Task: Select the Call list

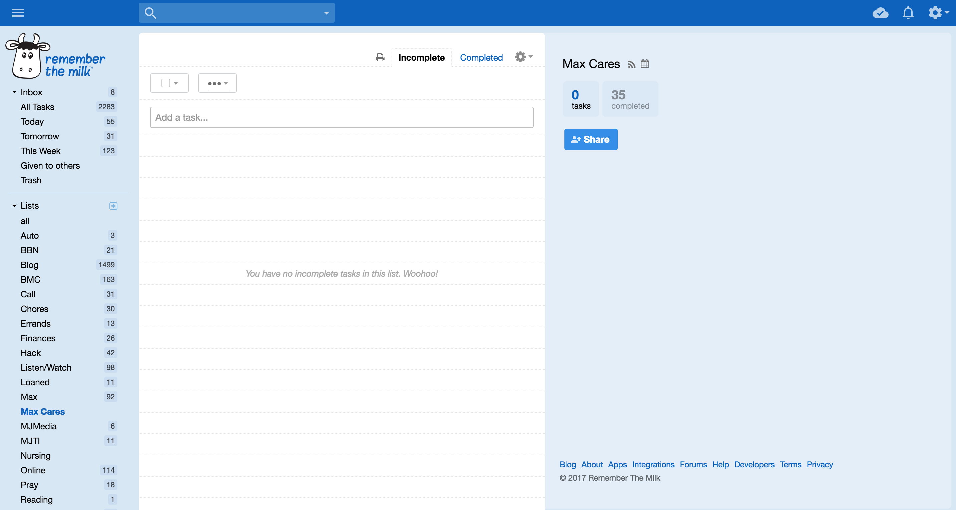Action: [x=28, y=294]
